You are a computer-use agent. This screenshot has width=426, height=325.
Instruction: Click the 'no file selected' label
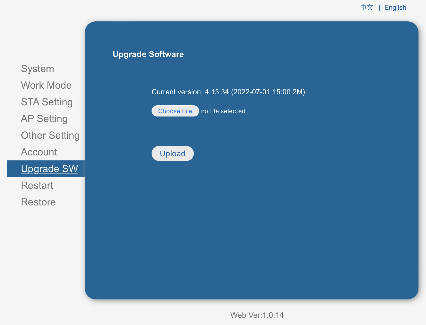(223, 111)
